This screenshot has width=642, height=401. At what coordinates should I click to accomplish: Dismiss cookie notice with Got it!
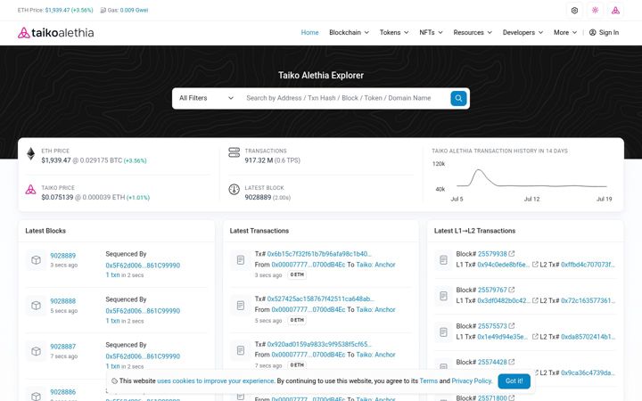pos(514,381)
